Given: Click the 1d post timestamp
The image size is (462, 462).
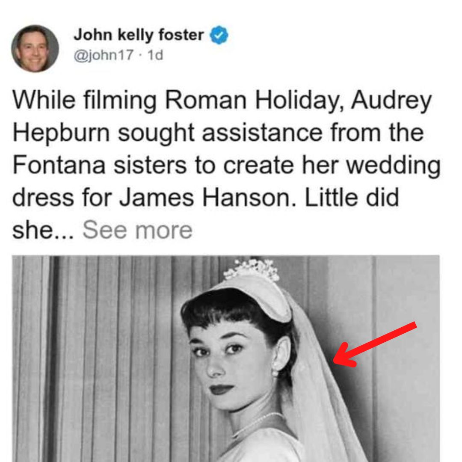Looking at the screenshot, I should (x=155, y=55).
